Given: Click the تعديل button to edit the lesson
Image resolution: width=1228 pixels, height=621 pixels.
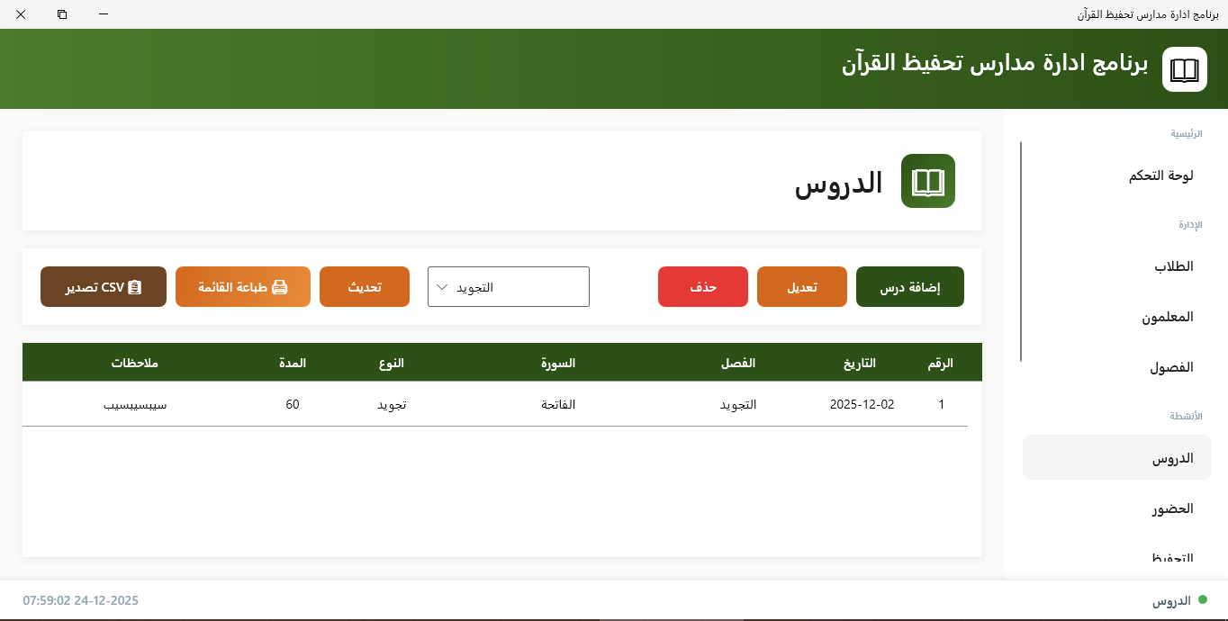Looking at the screenshot, I should coord(801,286).
